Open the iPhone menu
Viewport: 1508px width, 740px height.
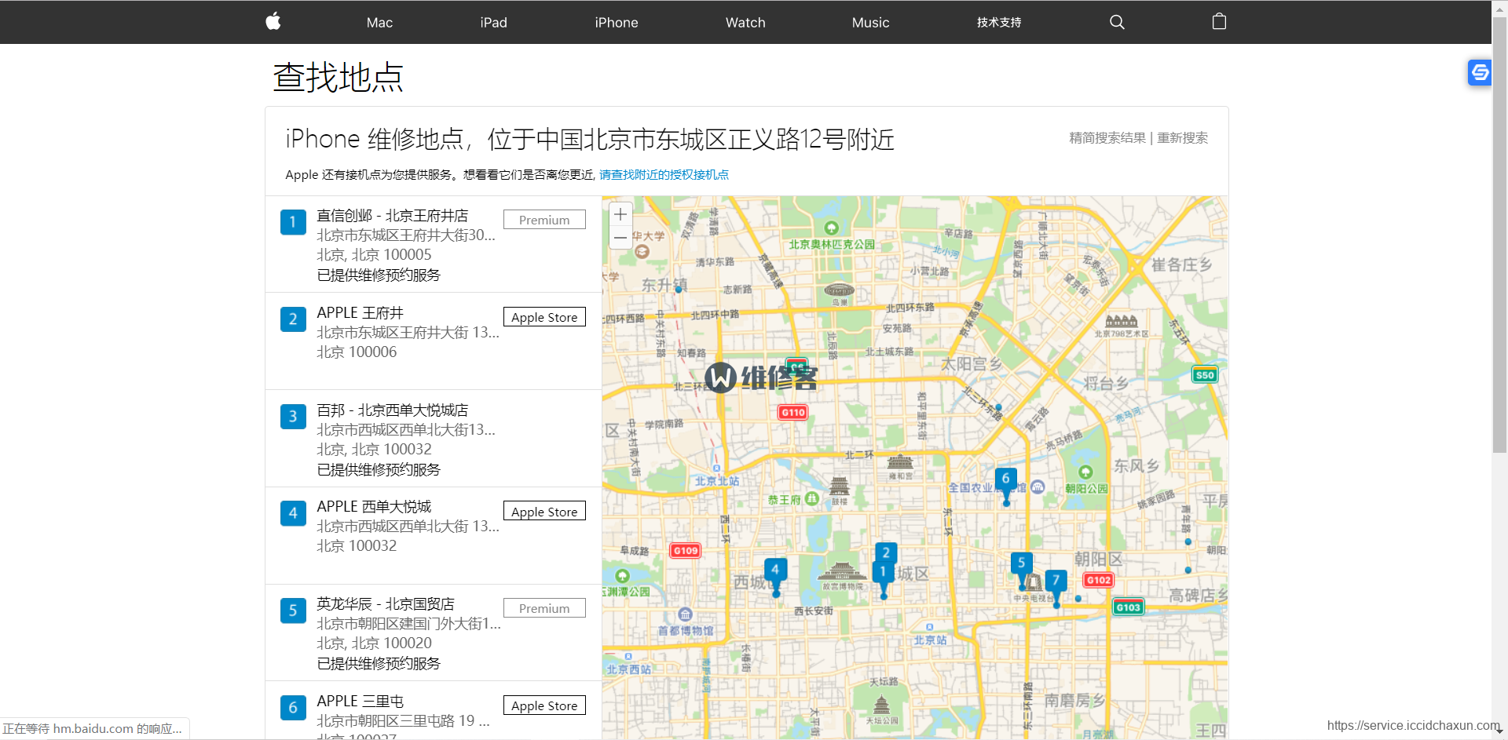[617, 23]
